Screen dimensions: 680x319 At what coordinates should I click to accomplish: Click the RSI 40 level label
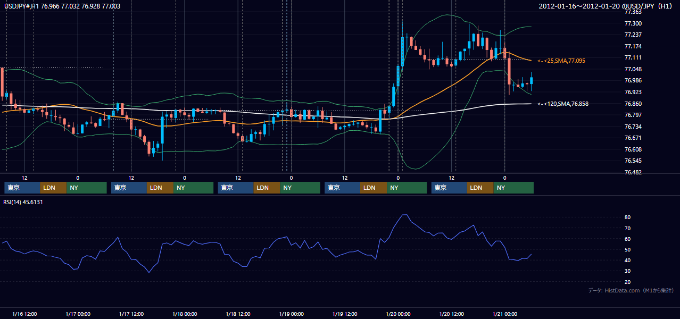point(627,260)
